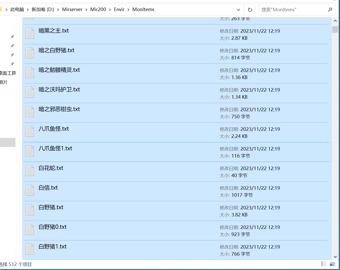Click MonItems in the breadcrumb path
The height and width of the screenshot is (270, 340).
tap(143, 10)
